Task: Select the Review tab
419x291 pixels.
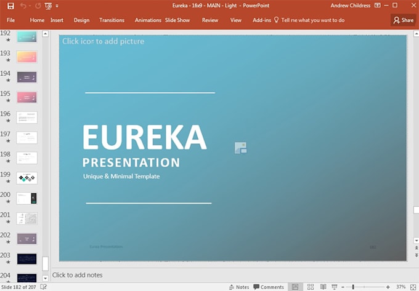Action: [x=210, y=20]
